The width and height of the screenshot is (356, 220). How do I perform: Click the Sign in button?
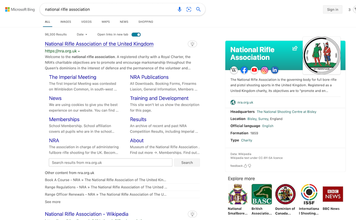point(333,9)
